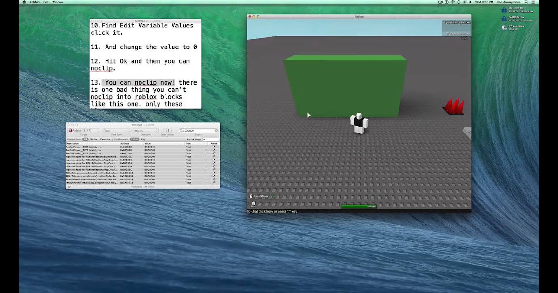Sort by the Type column header

pyautogui.click(x=195, y=143)
